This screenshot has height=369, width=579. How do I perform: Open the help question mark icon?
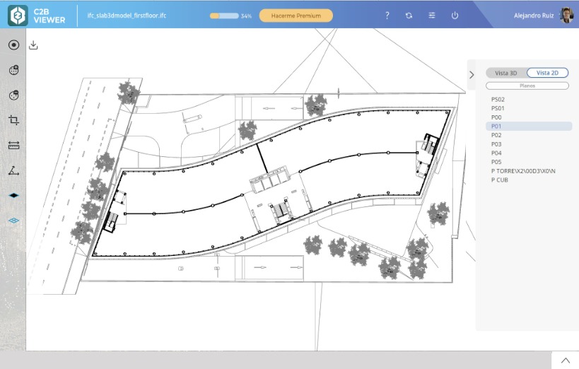[x=387, y=16]
